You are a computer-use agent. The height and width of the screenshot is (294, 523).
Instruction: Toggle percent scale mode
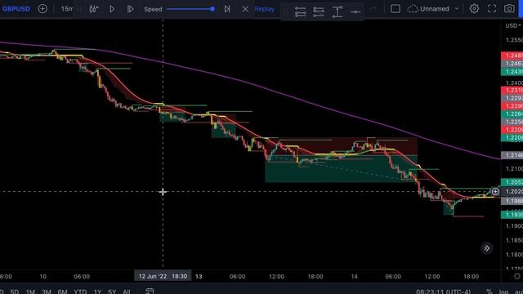(x=489, y=292)
